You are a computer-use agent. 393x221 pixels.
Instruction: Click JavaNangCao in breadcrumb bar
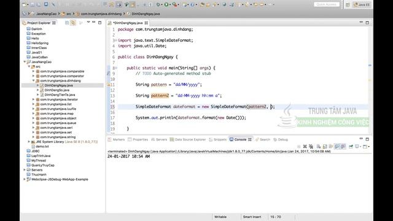(x=47, y=14)
